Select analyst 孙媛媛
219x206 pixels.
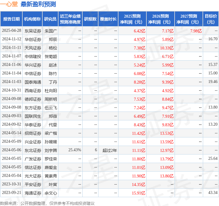(x=51, y=142)
